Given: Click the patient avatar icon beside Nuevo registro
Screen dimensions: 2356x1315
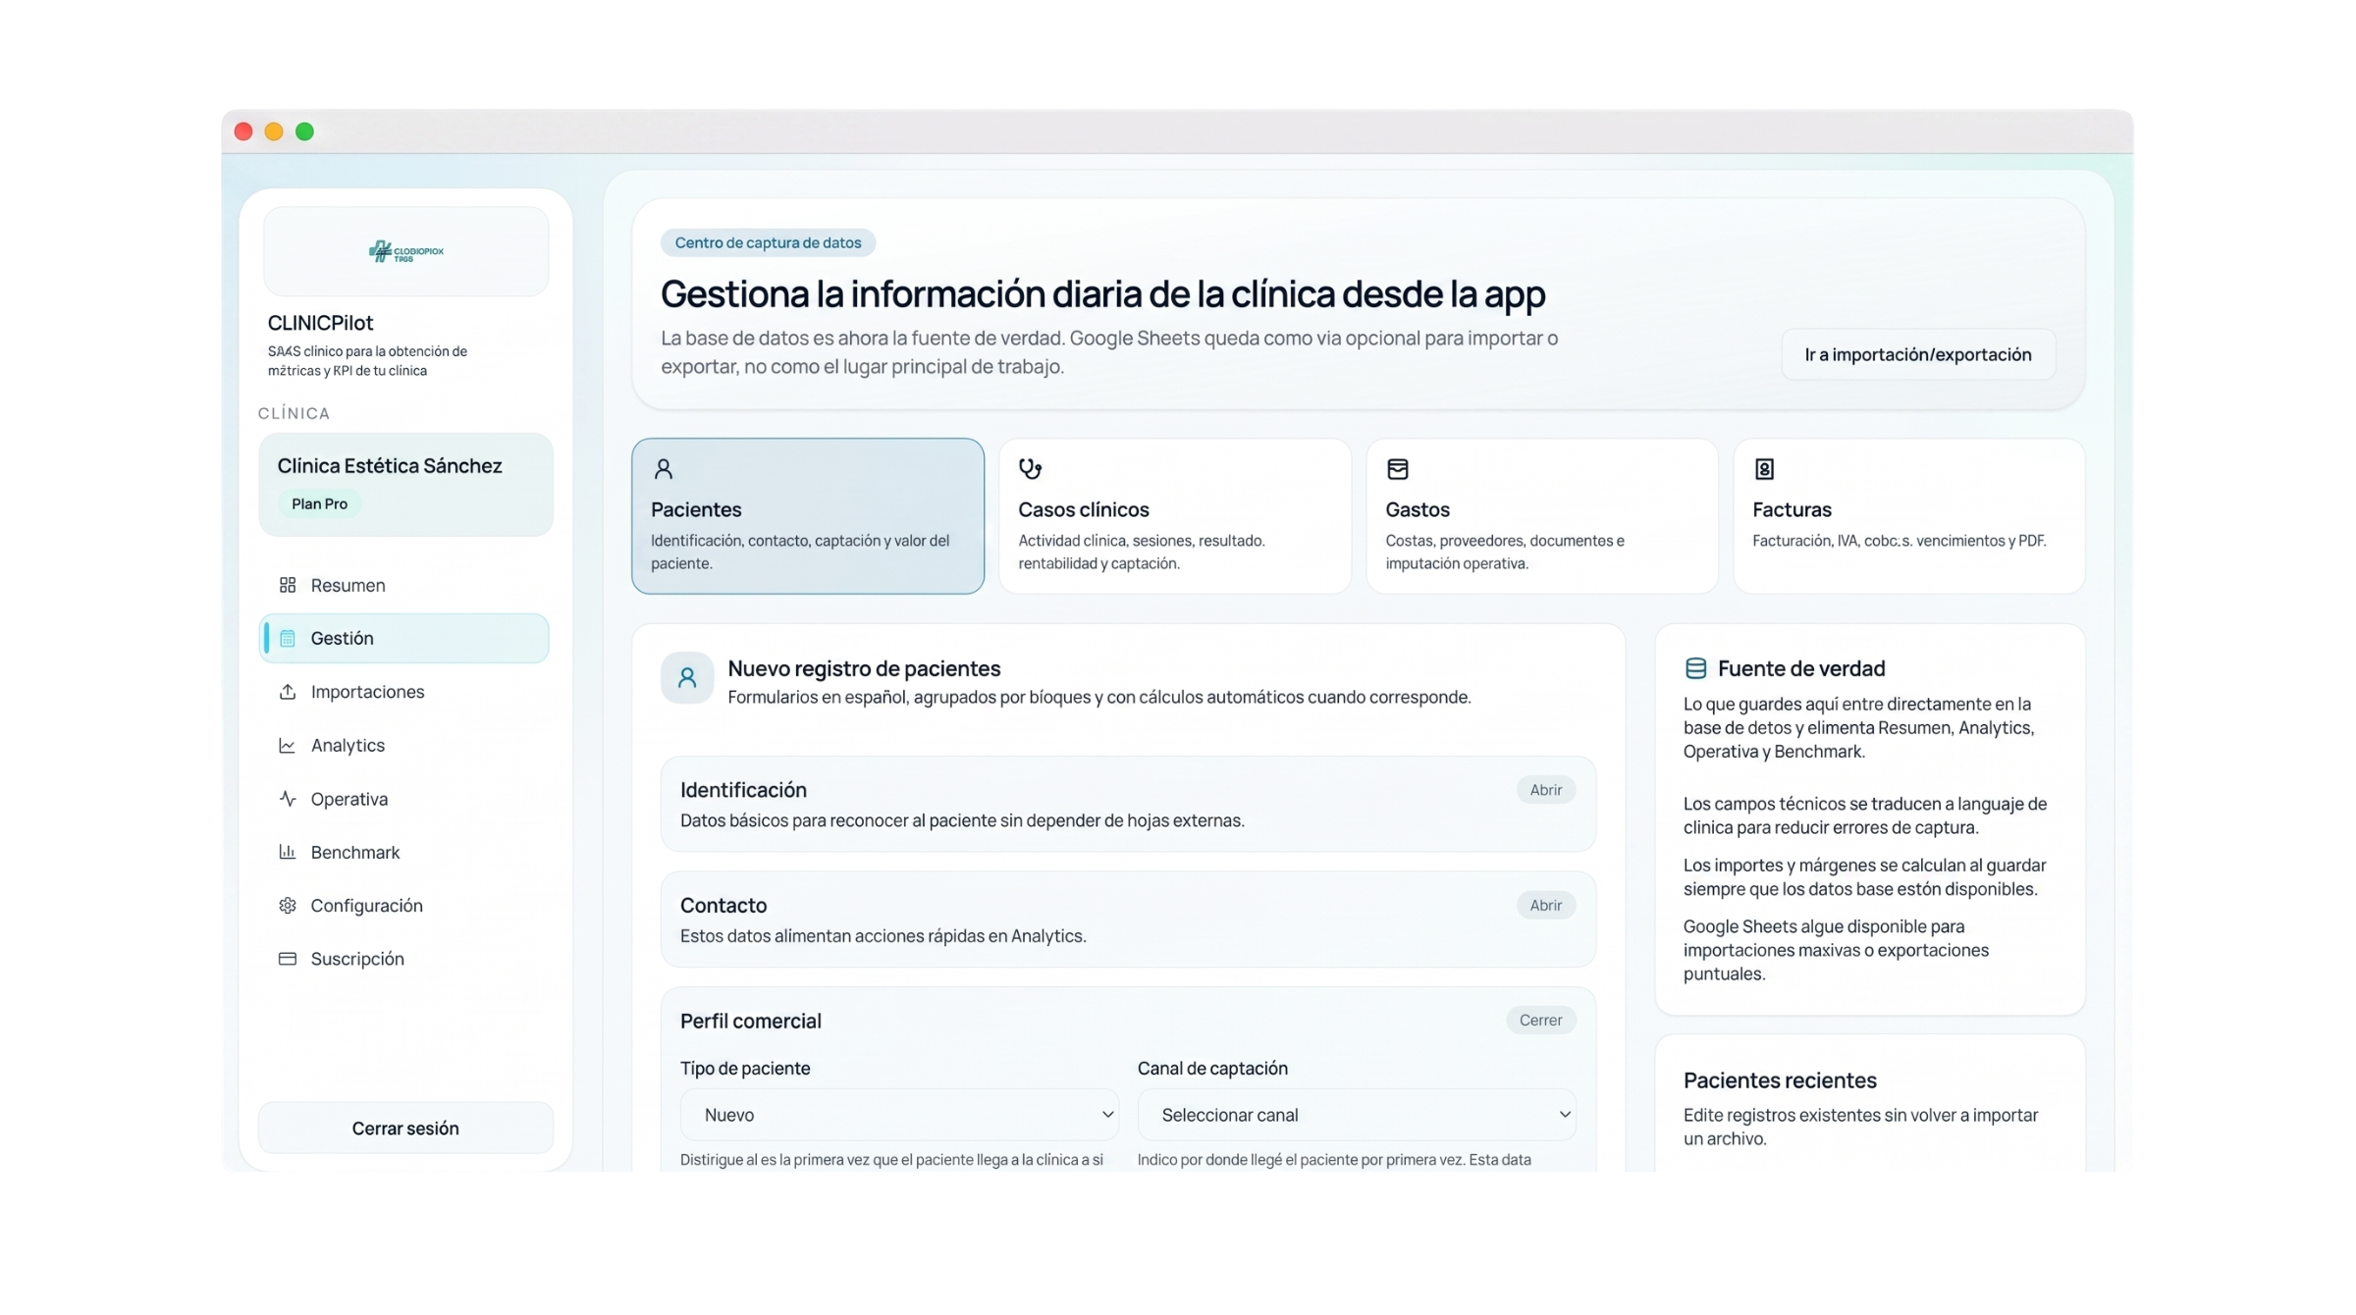Looking at the screenshot, I should (687, 677).
